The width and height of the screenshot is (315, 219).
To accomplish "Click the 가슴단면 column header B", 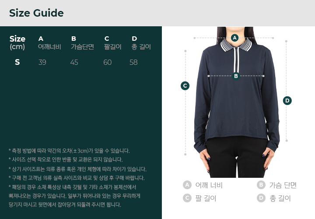I will (x=82, y=43).
